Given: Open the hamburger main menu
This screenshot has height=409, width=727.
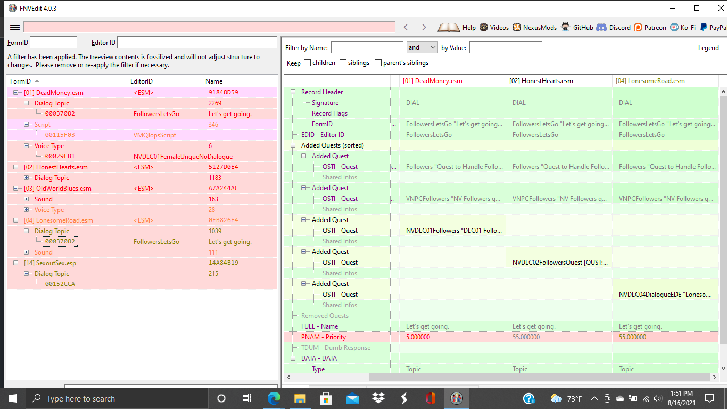Looking at the screenshot, I should tap(15, 27).
